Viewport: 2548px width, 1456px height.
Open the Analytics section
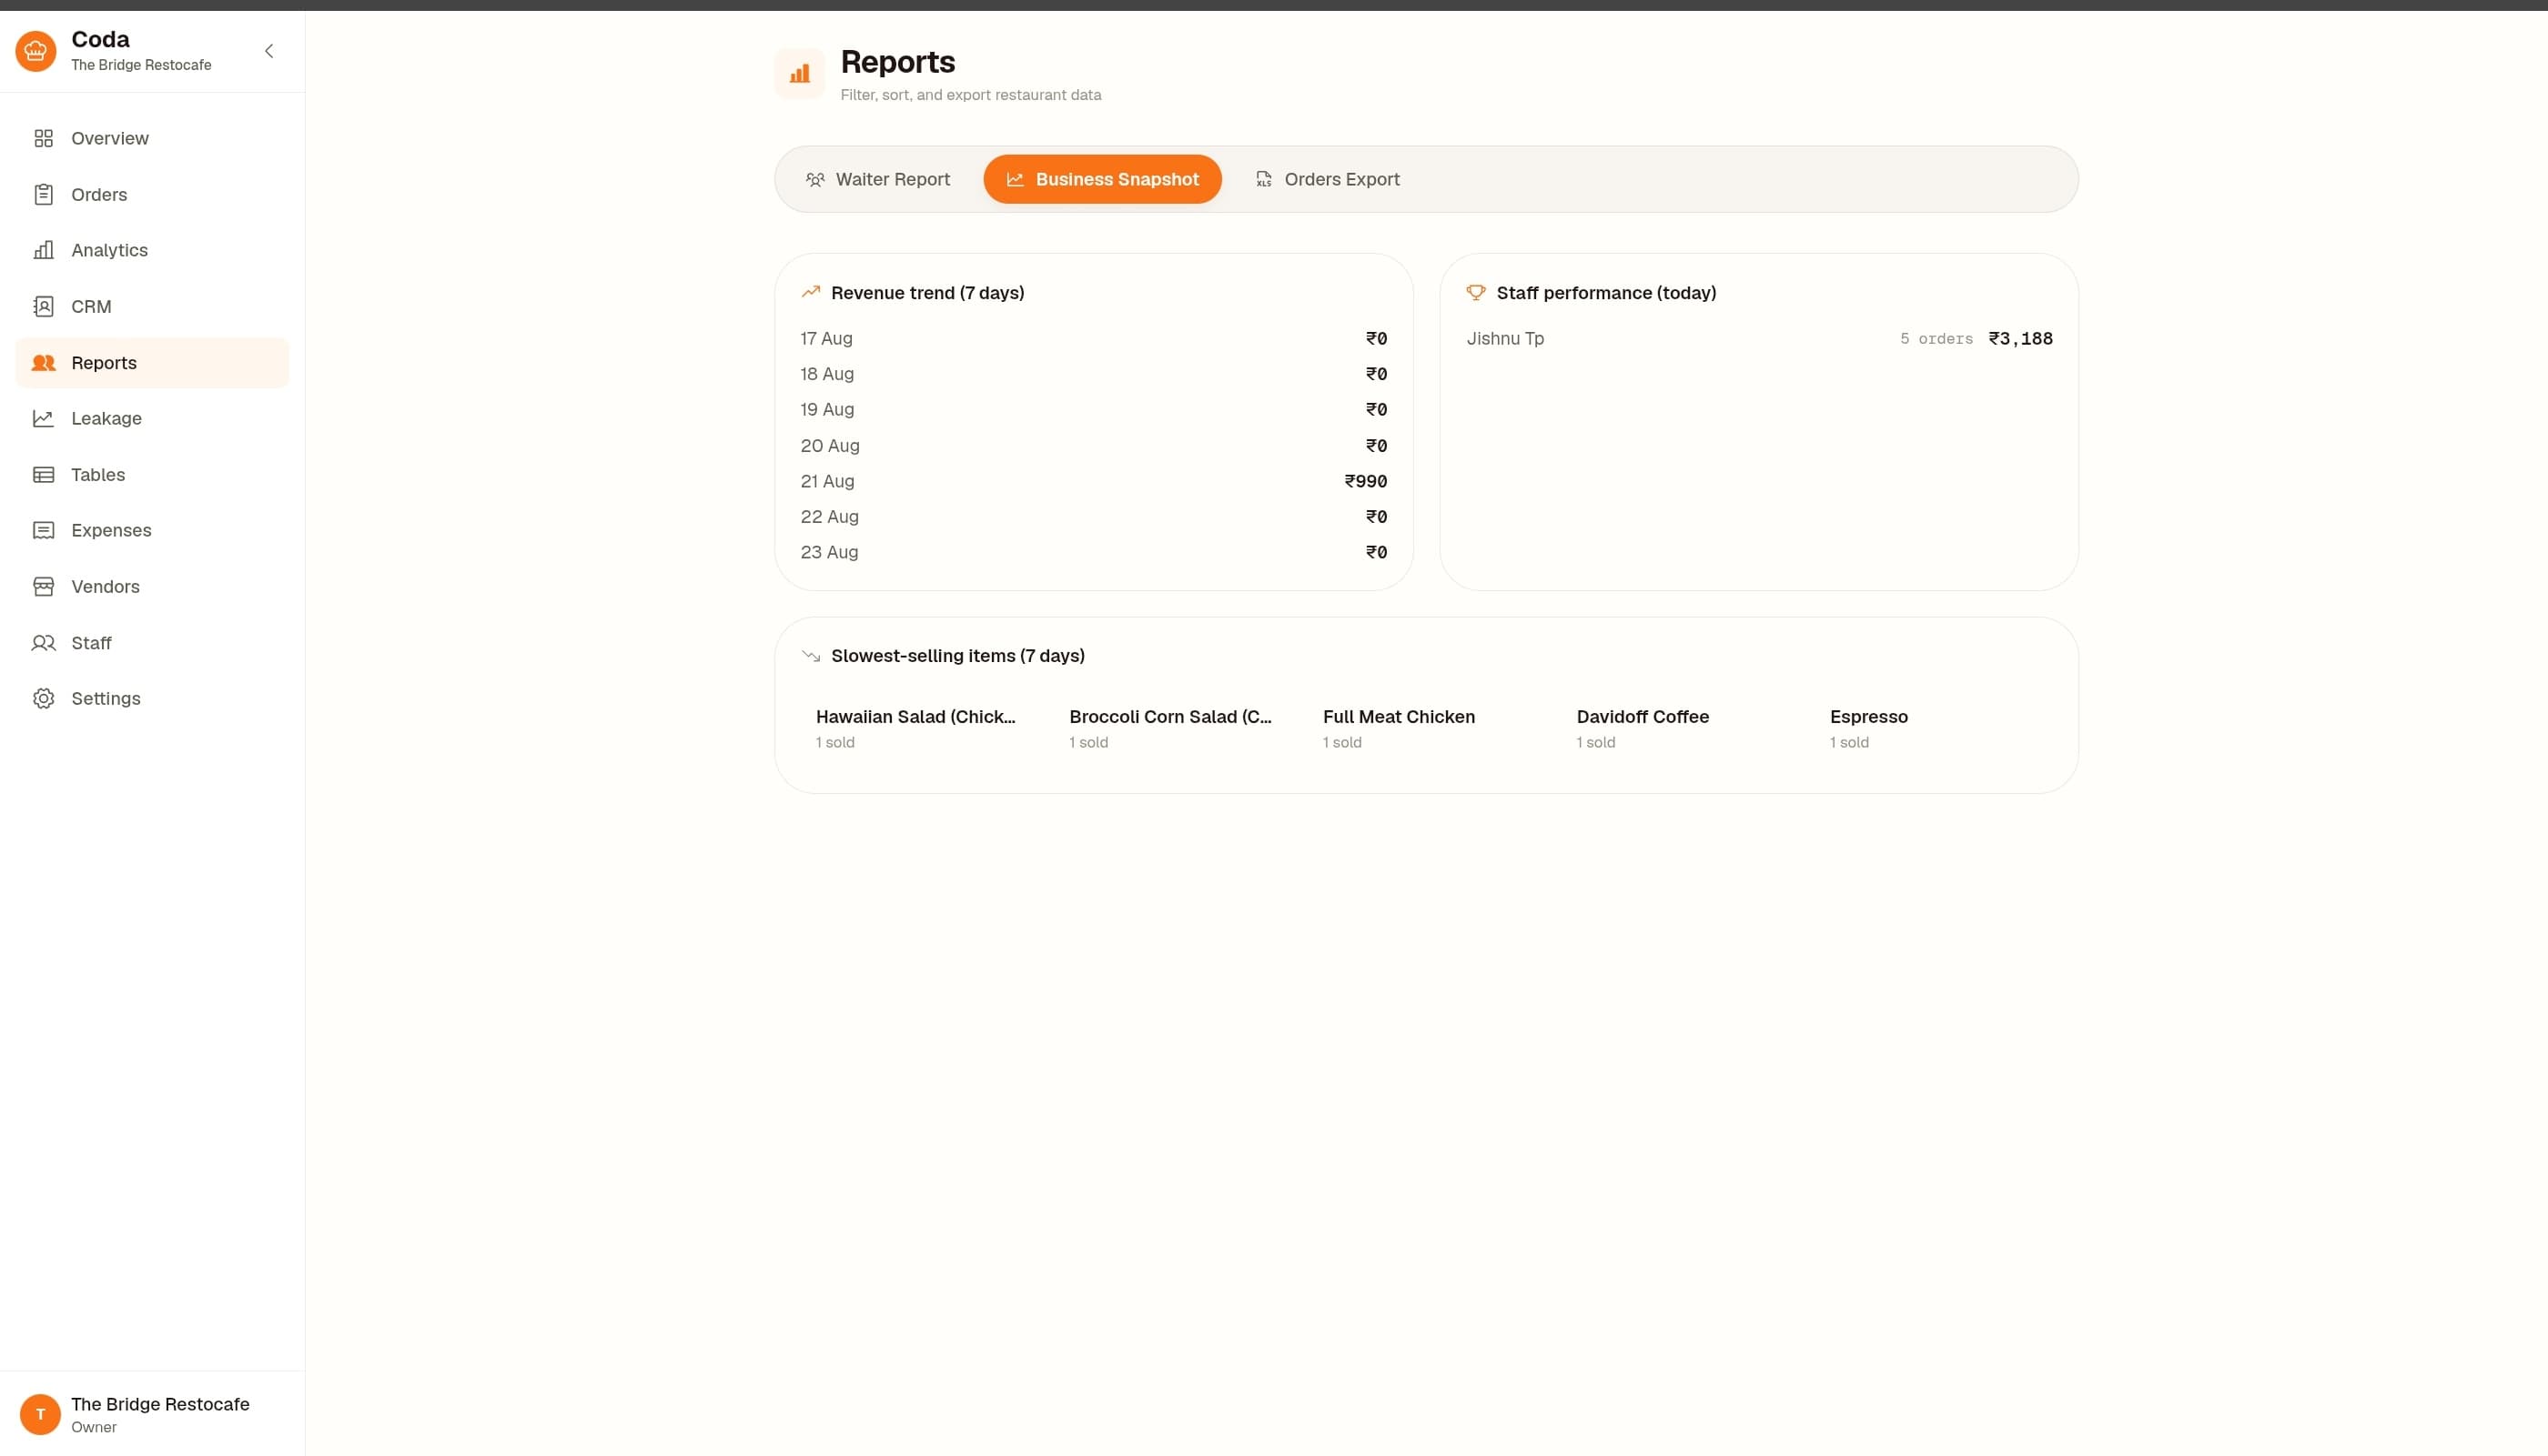pyautogui.click(x=109, y=250)
